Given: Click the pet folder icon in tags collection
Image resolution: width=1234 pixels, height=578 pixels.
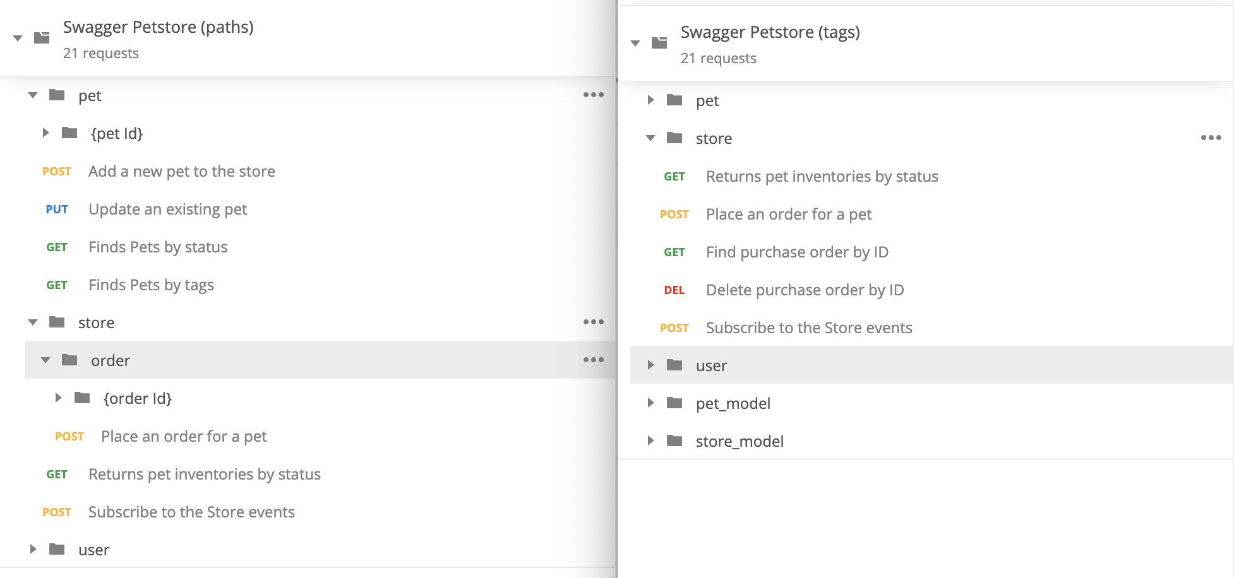Looking at the screenshot, I should pos(674,100).
